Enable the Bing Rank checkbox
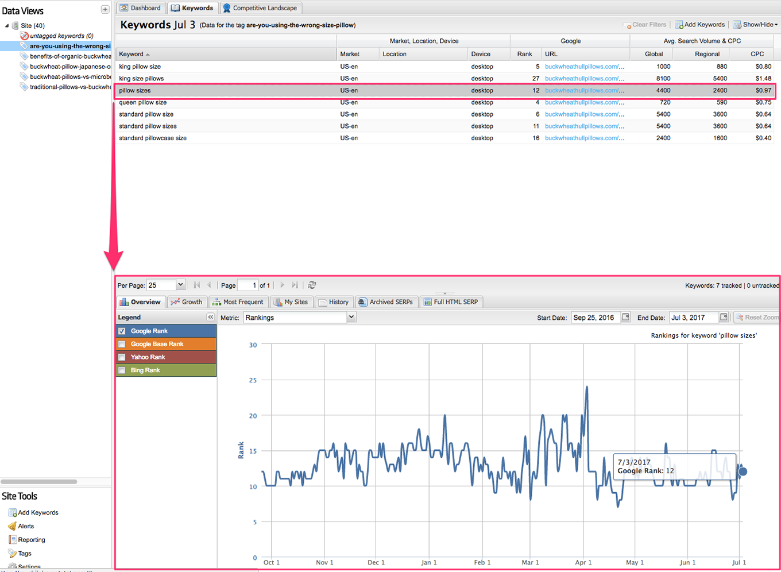781x572 pixels. coord(122,370)
